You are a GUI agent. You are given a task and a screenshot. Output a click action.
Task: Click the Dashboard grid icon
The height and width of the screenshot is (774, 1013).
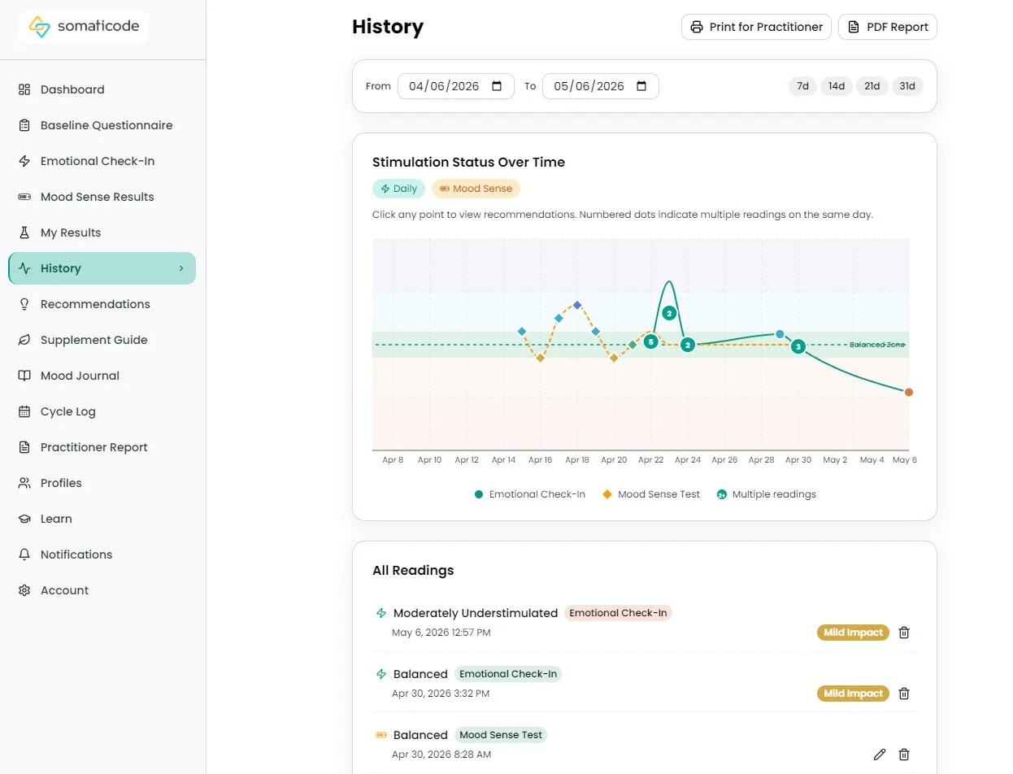pos(24,89)
